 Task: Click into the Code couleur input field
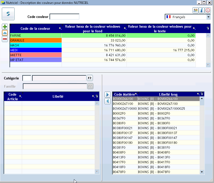pos(64,17)
